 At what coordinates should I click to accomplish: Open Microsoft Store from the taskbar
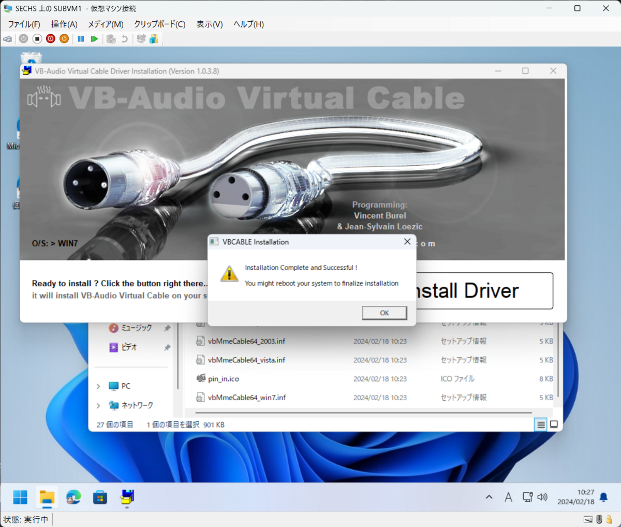click(100, 497)
